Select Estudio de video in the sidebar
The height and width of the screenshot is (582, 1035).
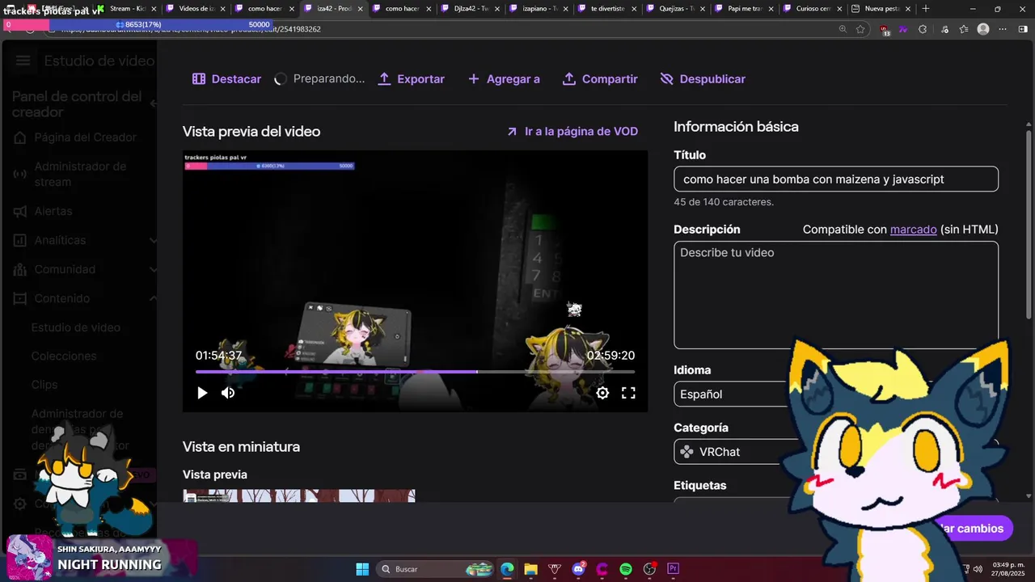tap(76, 327)
